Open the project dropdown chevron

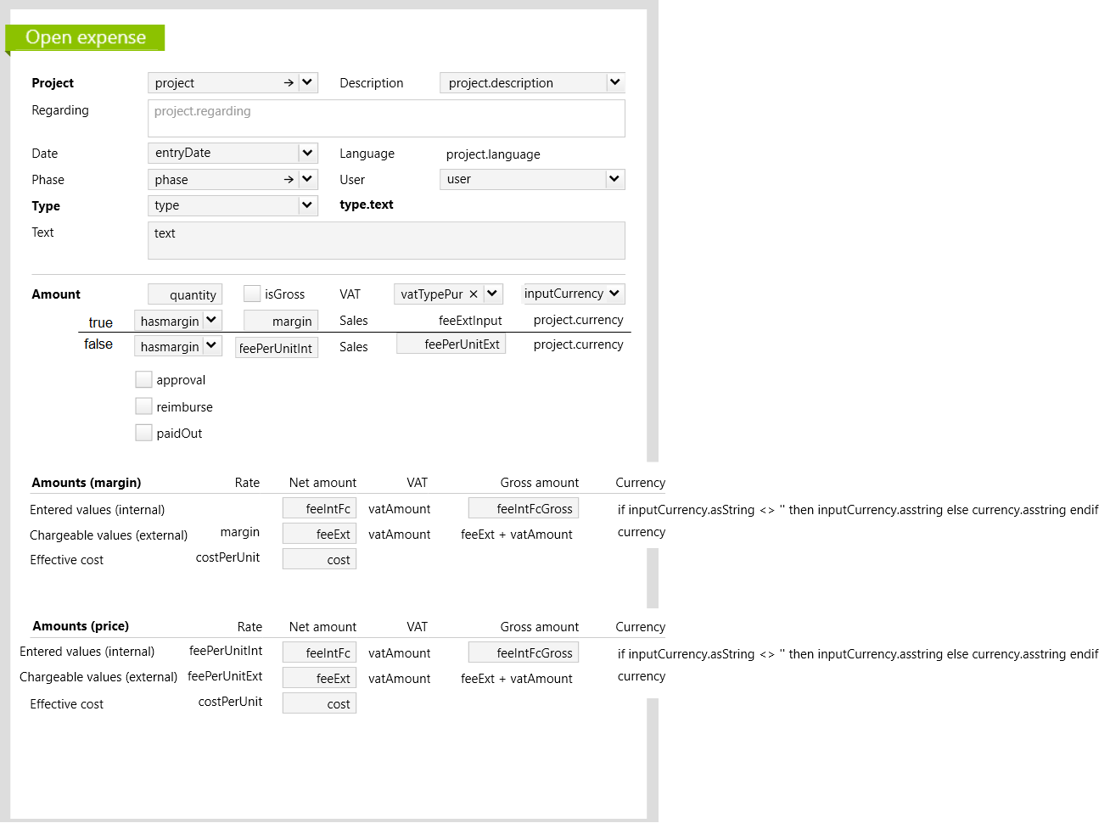[307, 83]
